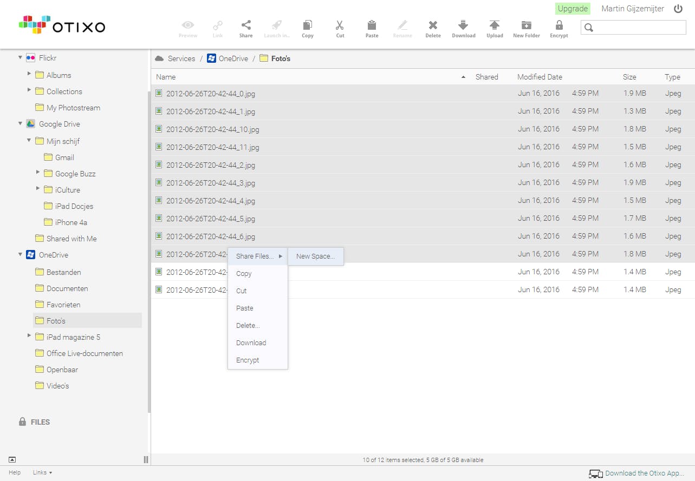Collapse the OneDrive tree node
Viewport: 695px width, 481px height.
tap(20, 254)
